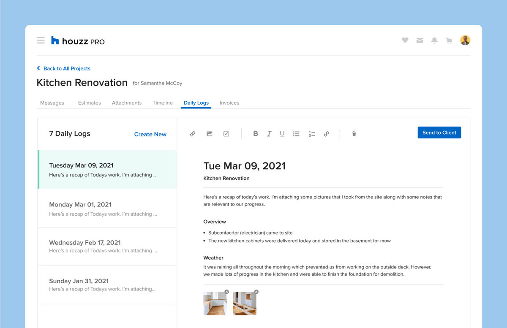
Task: Insert a hyperlink with the link icon
Action: 326,133
